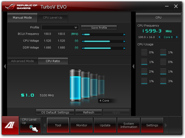
Task: Collapse the CPU side panel arrow
Action: click(133, 66)
